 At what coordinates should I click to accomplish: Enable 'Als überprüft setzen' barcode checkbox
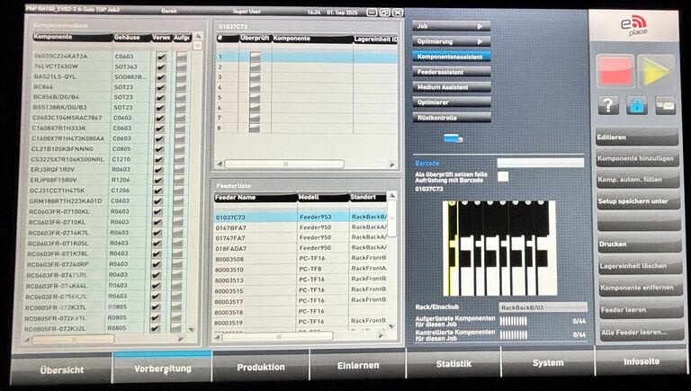[x=503, y=176]
